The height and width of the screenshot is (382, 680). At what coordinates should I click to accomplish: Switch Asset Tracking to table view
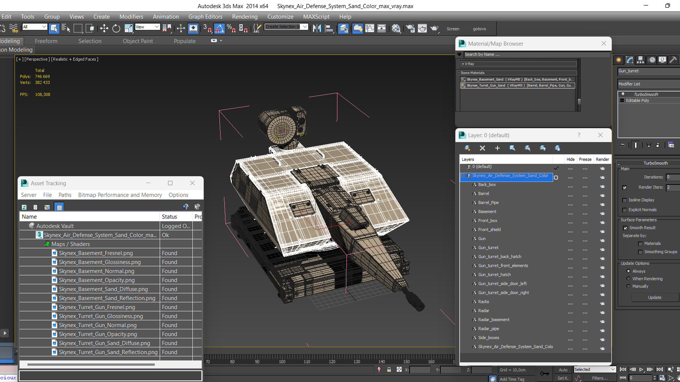click(x=59, y=207)
